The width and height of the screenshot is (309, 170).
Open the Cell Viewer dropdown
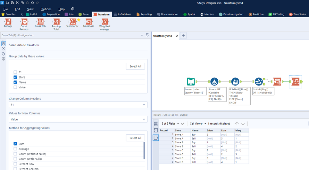[198, 123]
